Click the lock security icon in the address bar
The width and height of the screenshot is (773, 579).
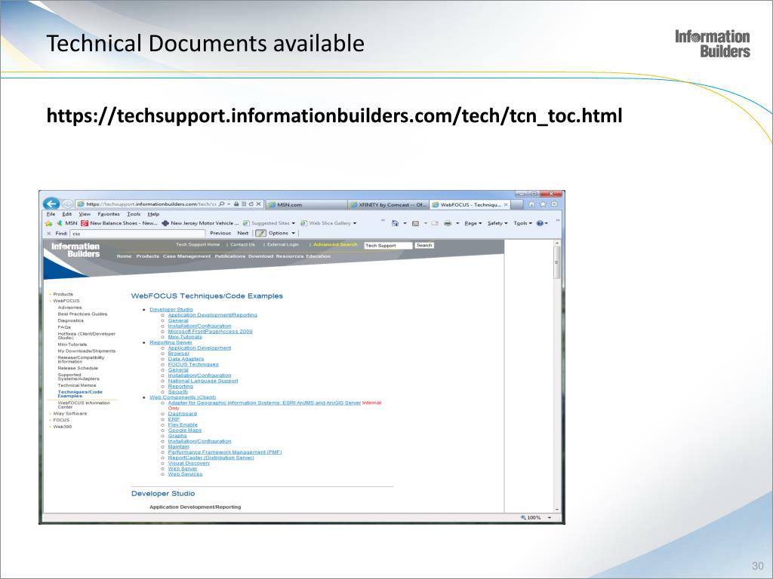pos(236,204)
